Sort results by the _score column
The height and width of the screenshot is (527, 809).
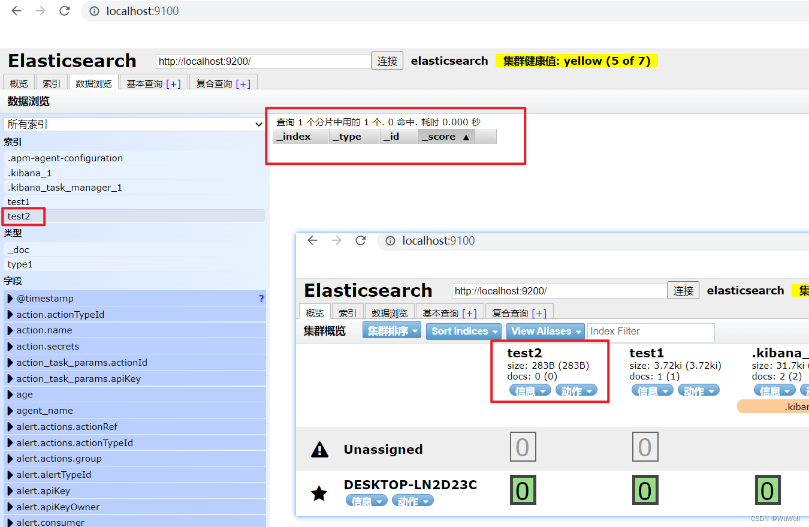pos(446,137)
